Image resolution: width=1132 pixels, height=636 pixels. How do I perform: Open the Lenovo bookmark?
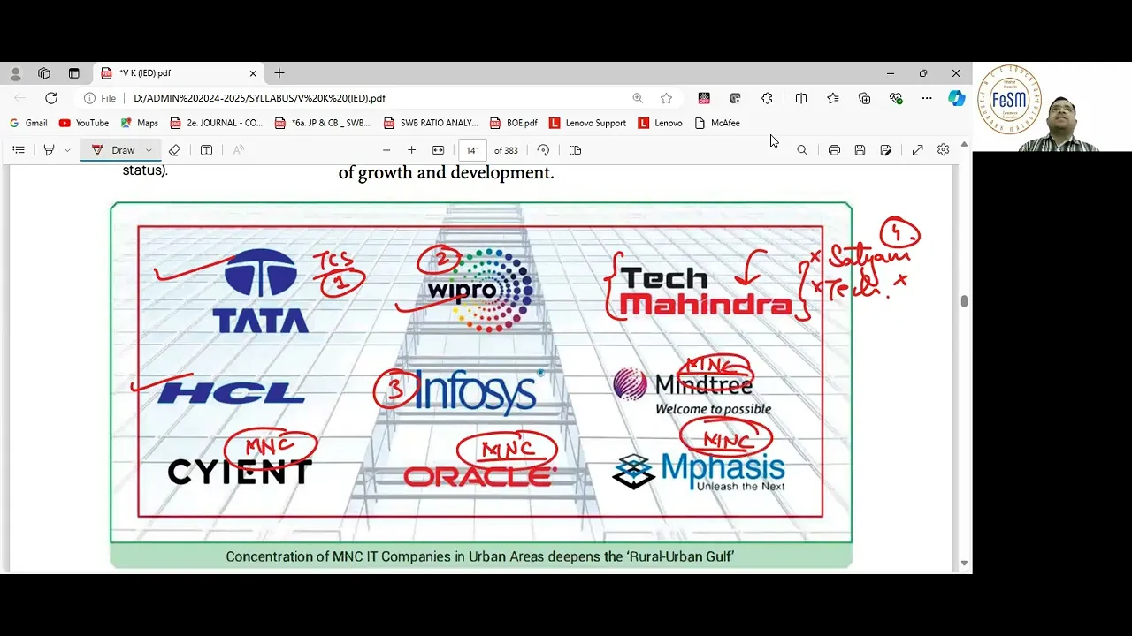coord(660,123)
